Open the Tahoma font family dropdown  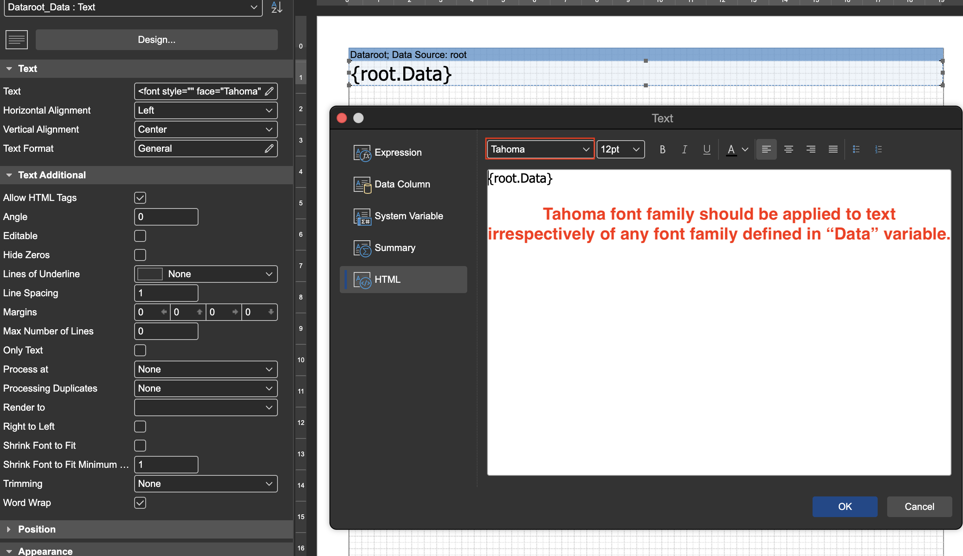(540, 149)
